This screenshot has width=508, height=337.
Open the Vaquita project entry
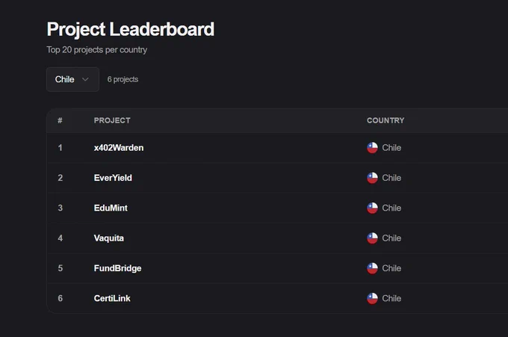pos(109,238)
